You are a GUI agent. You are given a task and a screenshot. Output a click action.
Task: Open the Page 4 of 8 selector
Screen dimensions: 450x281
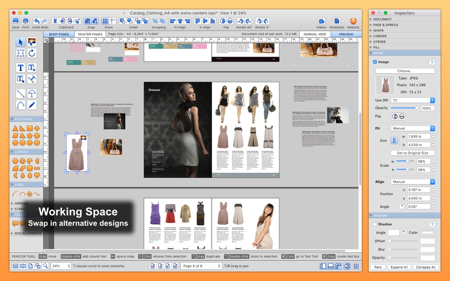[x=201, y=266]
